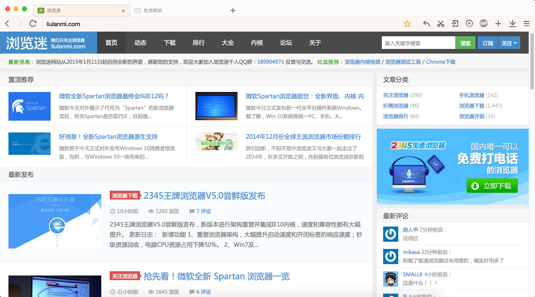
Task: Click the green 搜索 button
Action: (x=465, y=43)
